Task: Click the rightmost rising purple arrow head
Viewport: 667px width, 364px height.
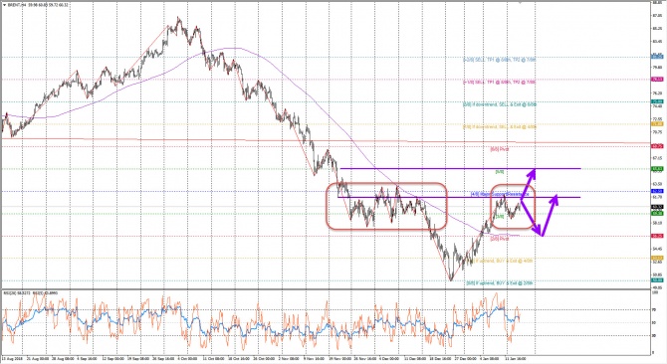Action: click(x=555, y=199)
